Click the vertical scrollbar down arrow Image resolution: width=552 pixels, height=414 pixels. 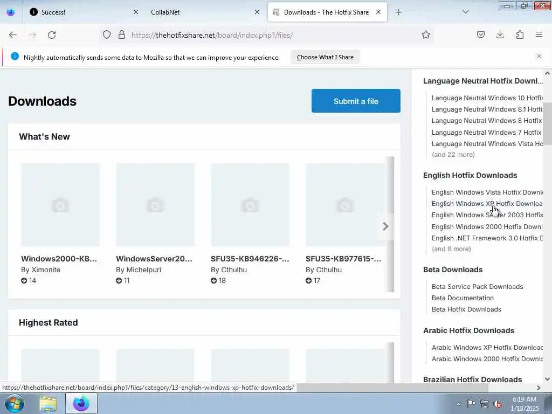click(x=547, y=379)
